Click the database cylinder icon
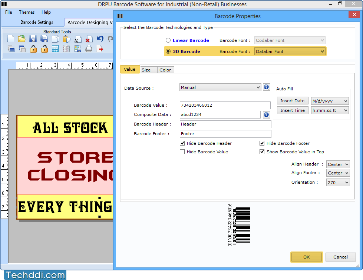The image size is (363, 280). point(66,49)
